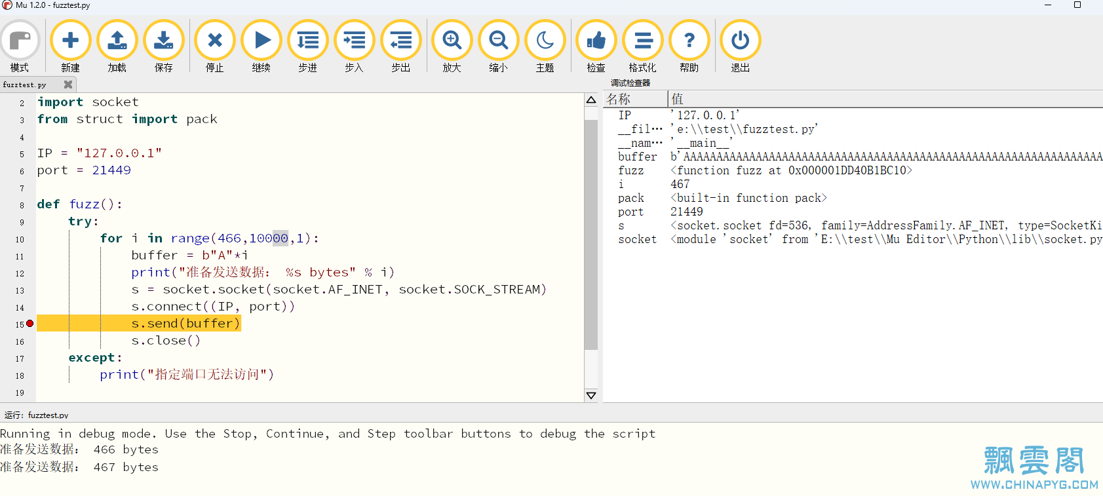Select the buffer variable row
Image resolution: width=1103 pixels, height=496 pixels.
pyautogui.click(x=853, y=157)
